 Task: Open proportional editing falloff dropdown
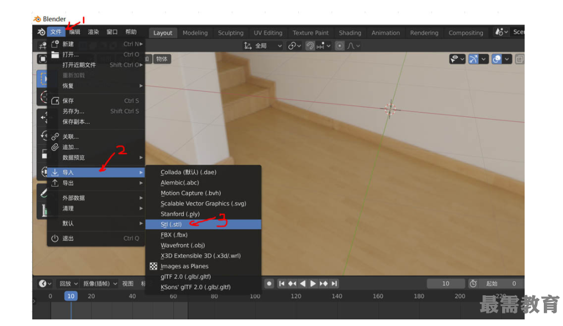354,46
